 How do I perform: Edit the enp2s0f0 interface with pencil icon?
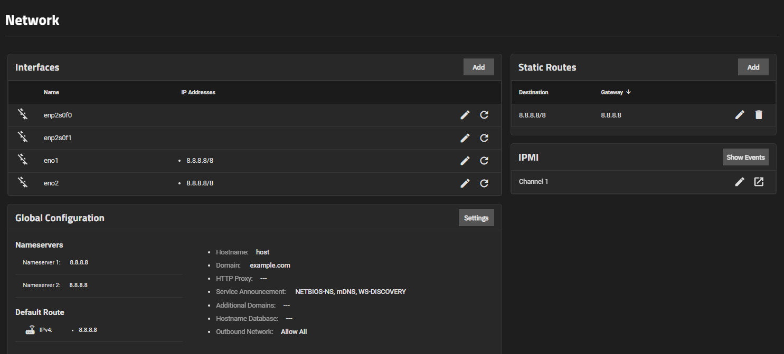[x=465, y=115]
